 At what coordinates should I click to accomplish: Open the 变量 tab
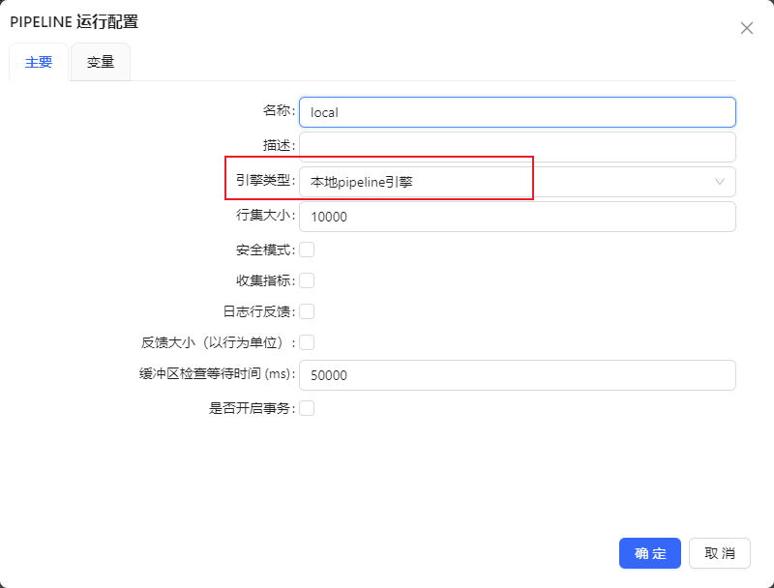[x=101, y=62]
